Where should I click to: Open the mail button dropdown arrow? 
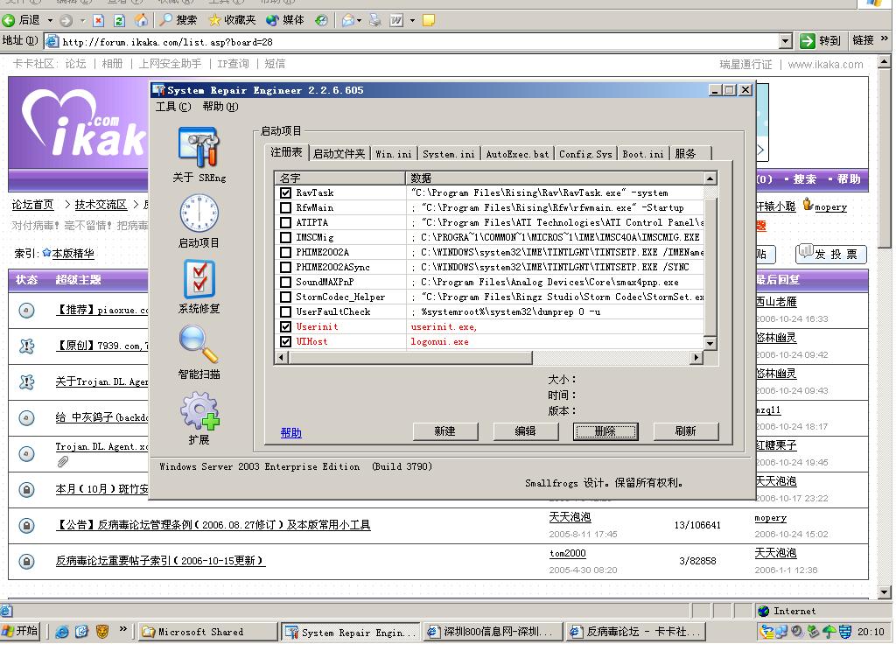pos(359,21)
